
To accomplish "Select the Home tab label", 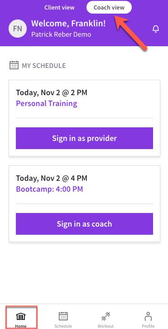I will (x=21, y=326).
